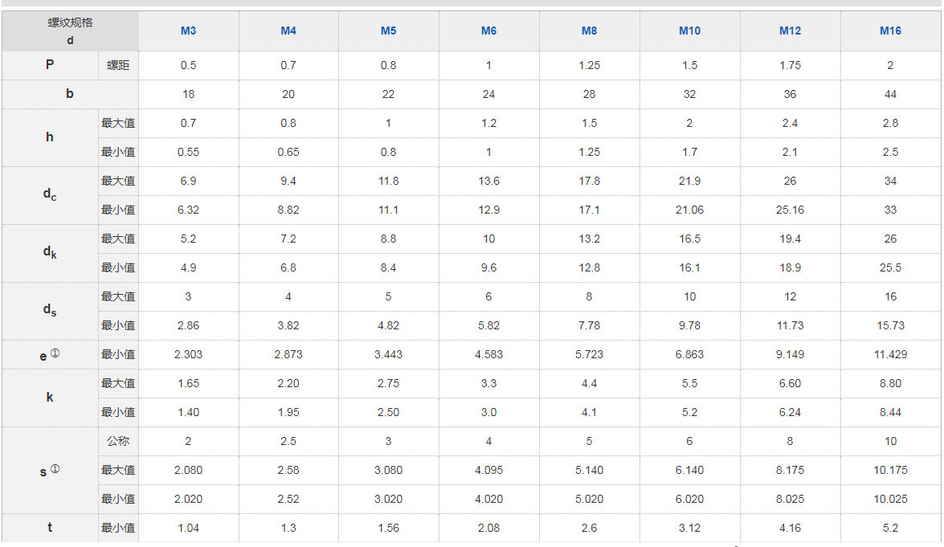Click the M3 column header link
This screenshot has height=547, width=944.
[x=188, y=31]
